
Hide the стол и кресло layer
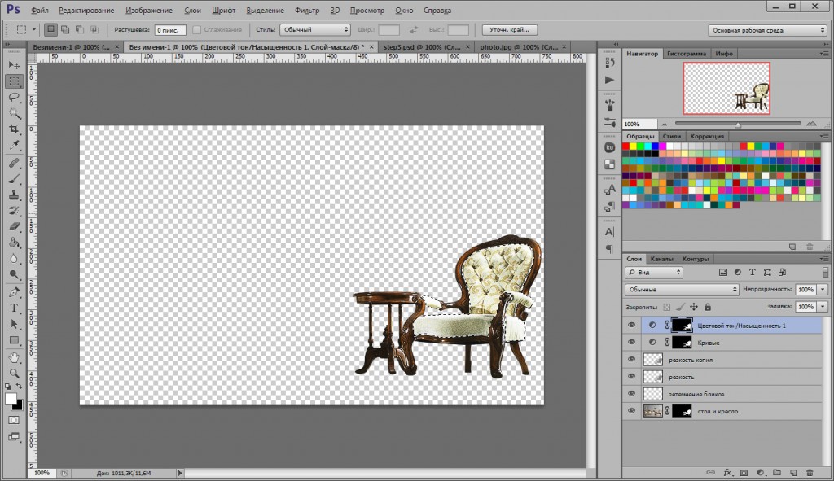631,411
